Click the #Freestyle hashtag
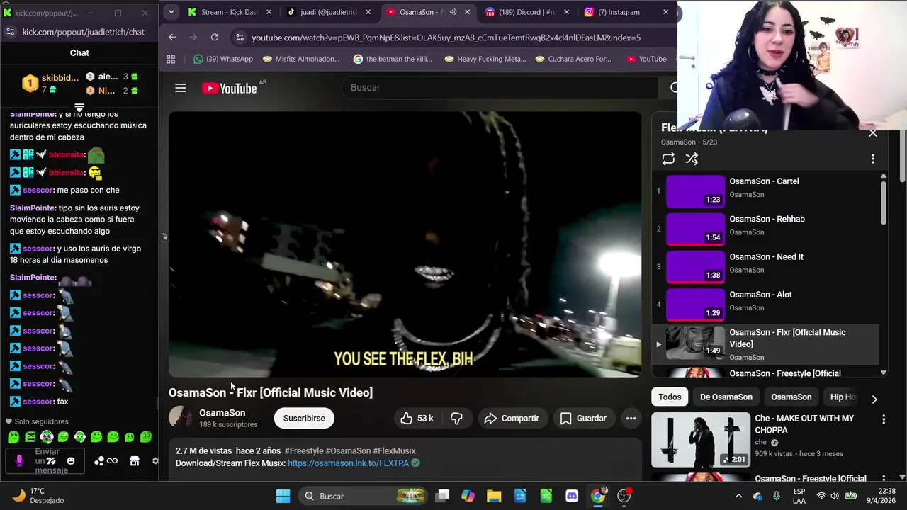The width and height of the screenshot is (907, 510). coord(303,451)
